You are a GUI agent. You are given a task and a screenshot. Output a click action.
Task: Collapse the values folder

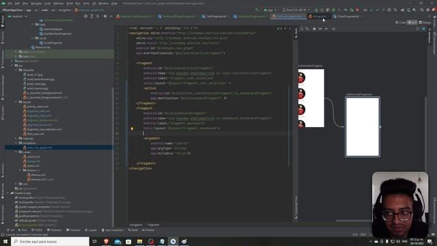point(16,152)
